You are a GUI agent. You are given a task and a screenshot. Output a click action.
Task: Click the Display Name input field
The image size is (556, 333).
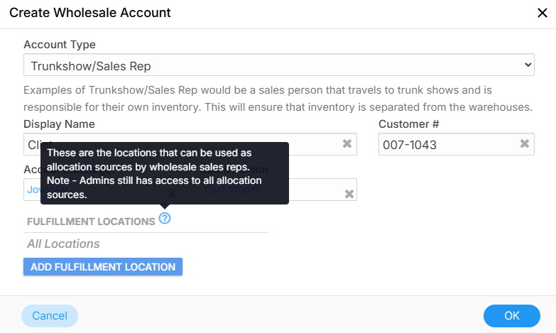(x=190, y=144)
